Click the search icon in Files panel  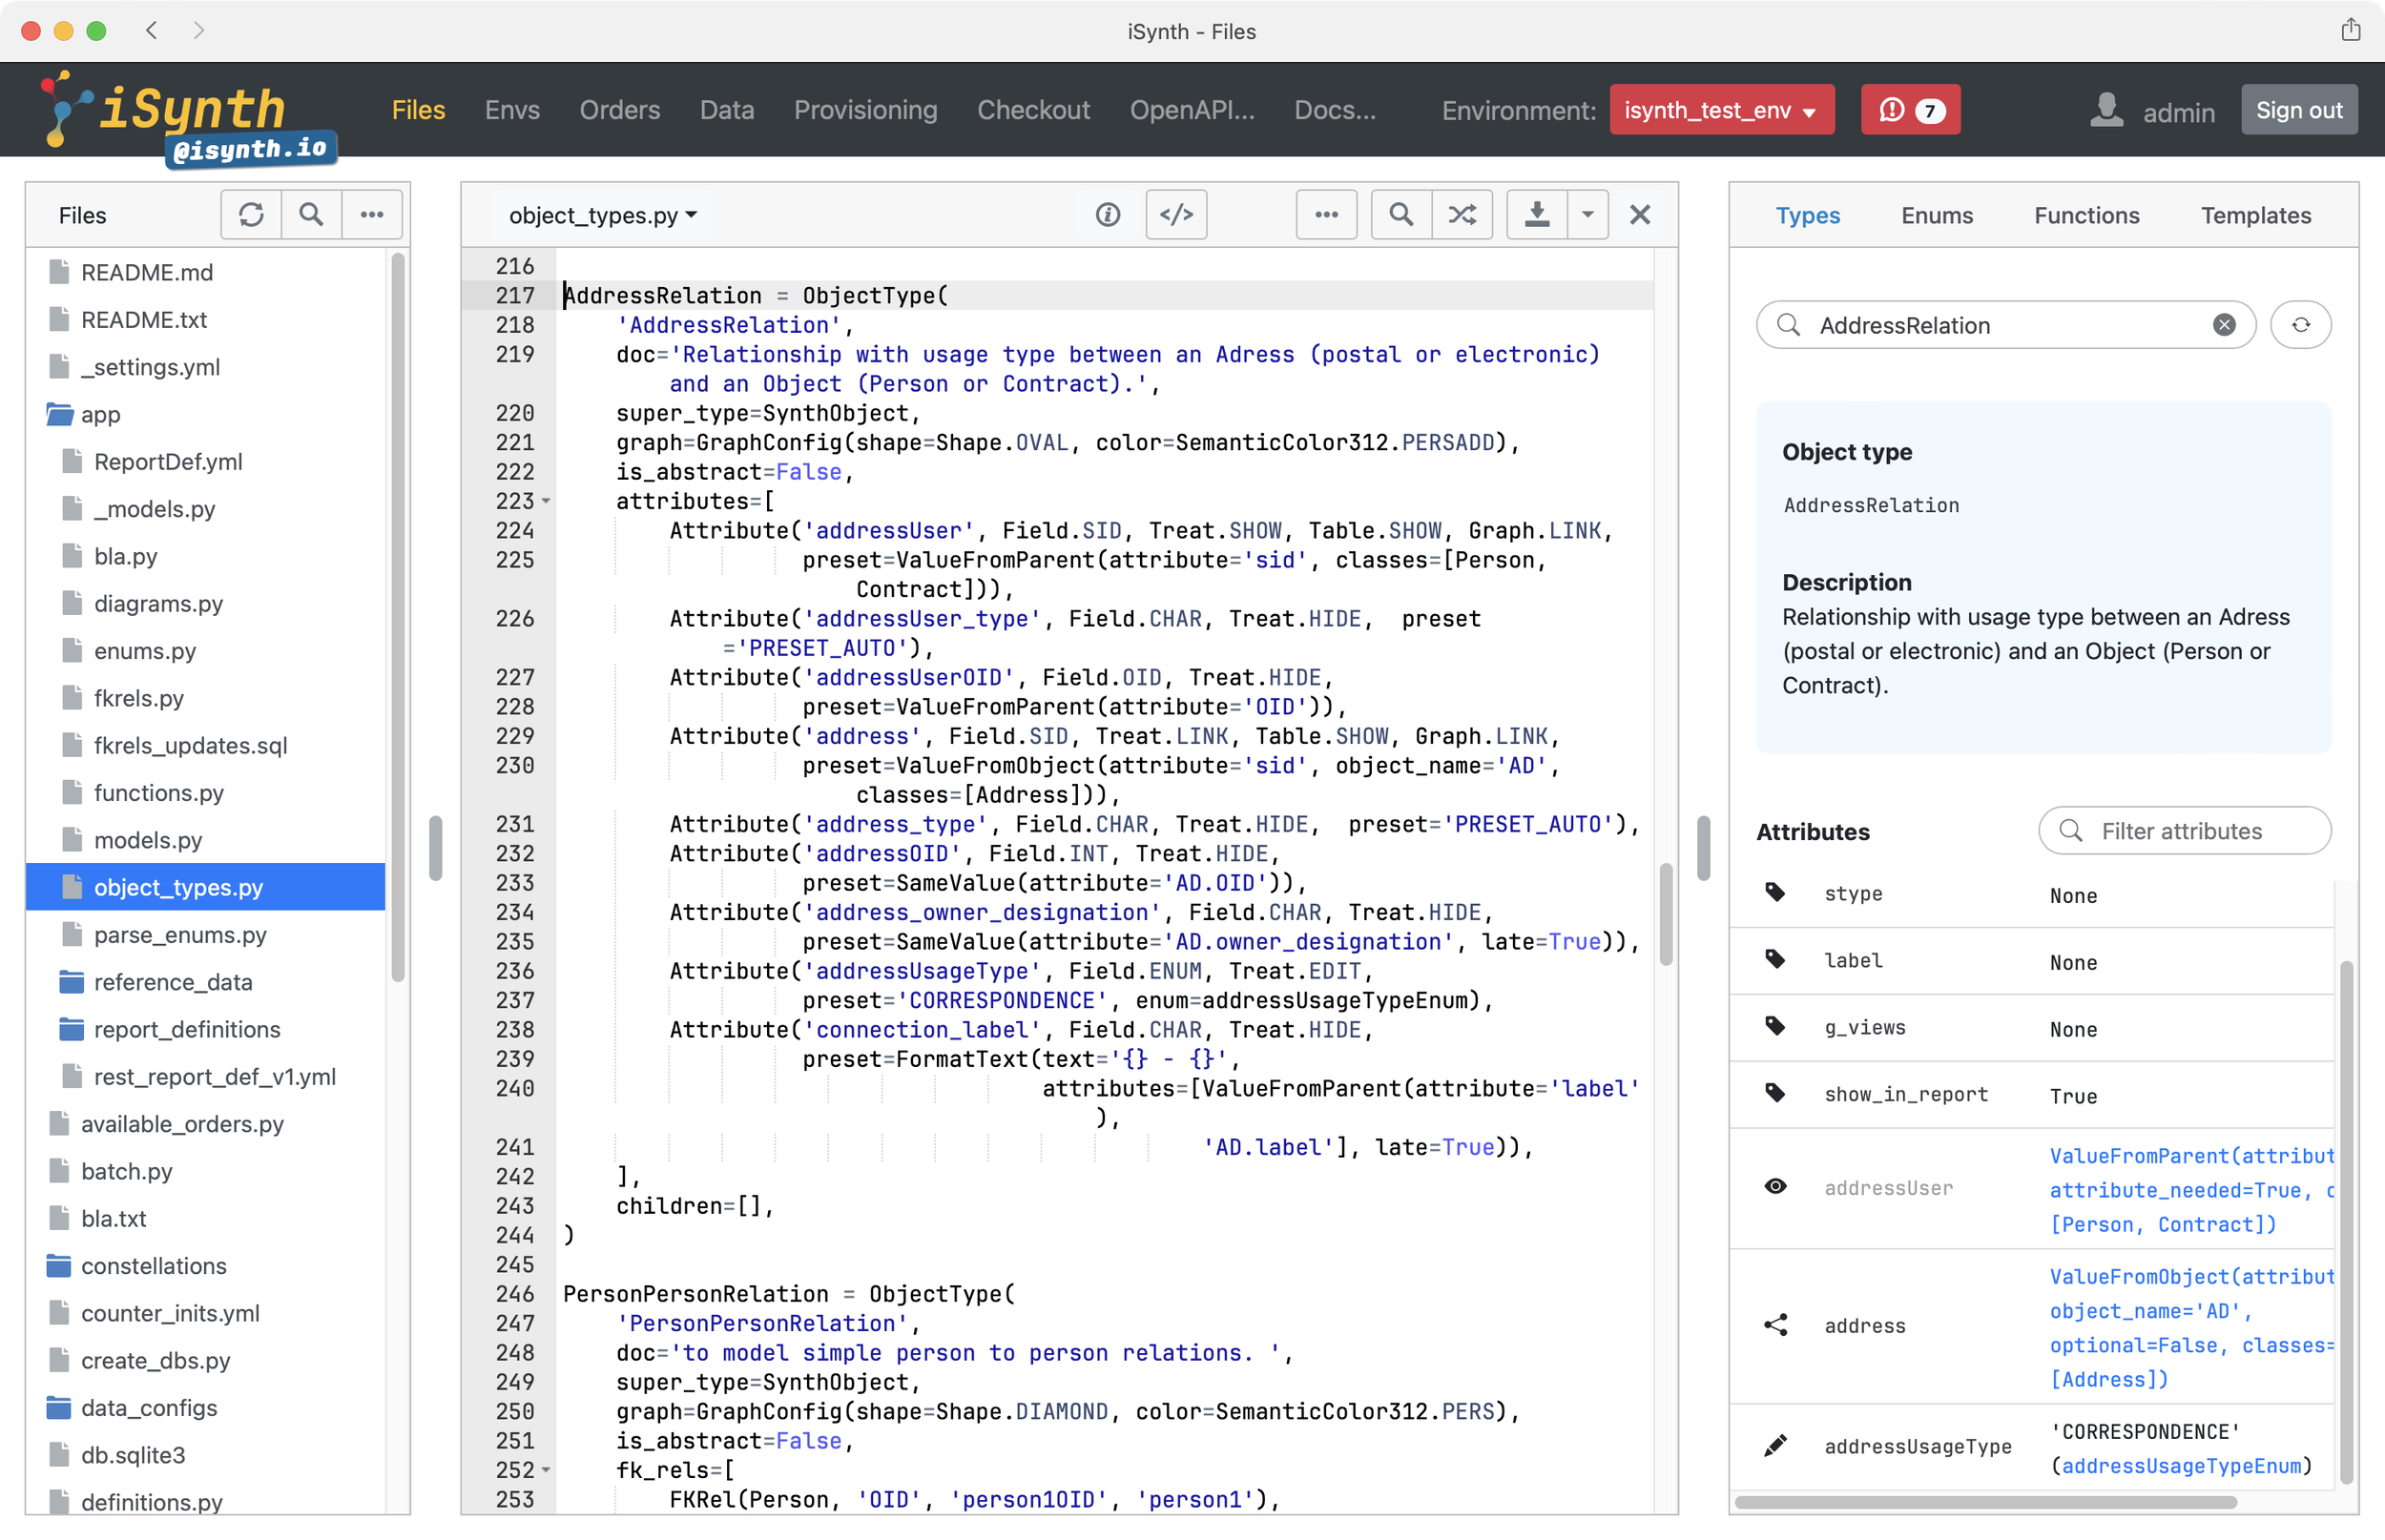[x=311, y=215]
